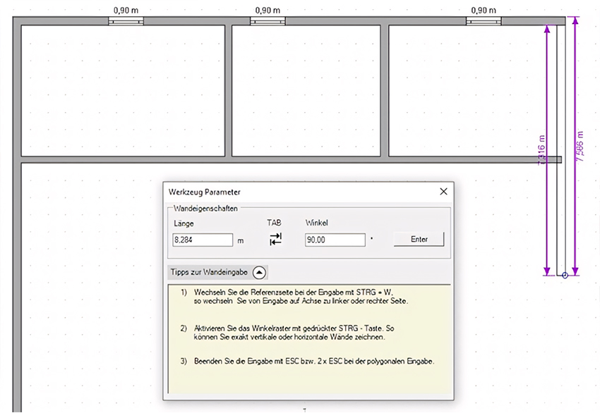Click the 7,316 m dimension label
Image resolution: width=600 pixels, height=413 pixels.
(541, 149)
